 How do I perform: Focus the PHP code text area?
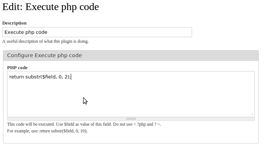tap(131, 94)
